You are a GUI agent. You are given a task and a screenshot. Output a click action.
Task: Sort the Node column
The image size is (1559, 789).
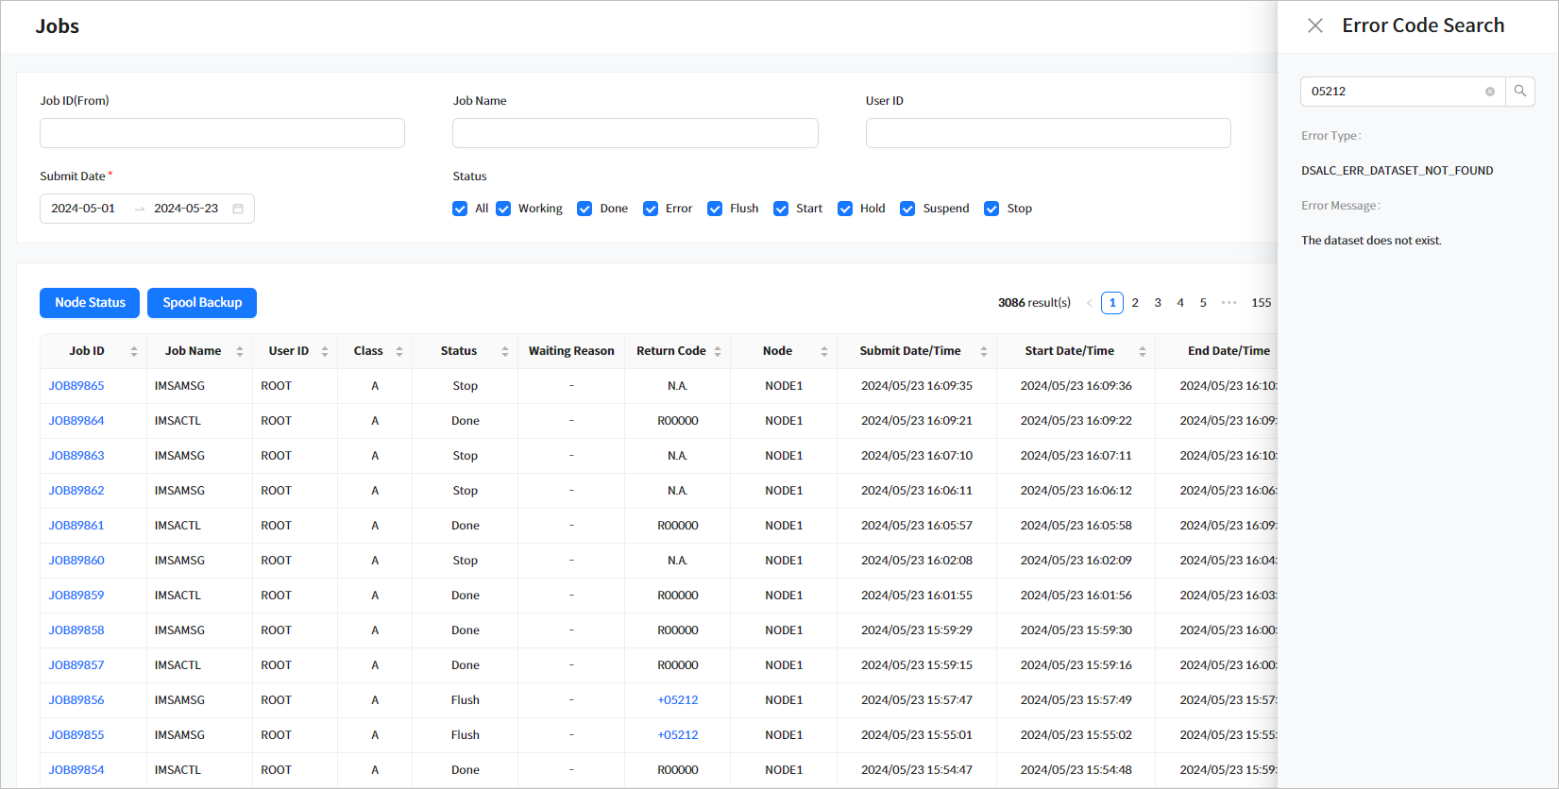pos(823,351)
